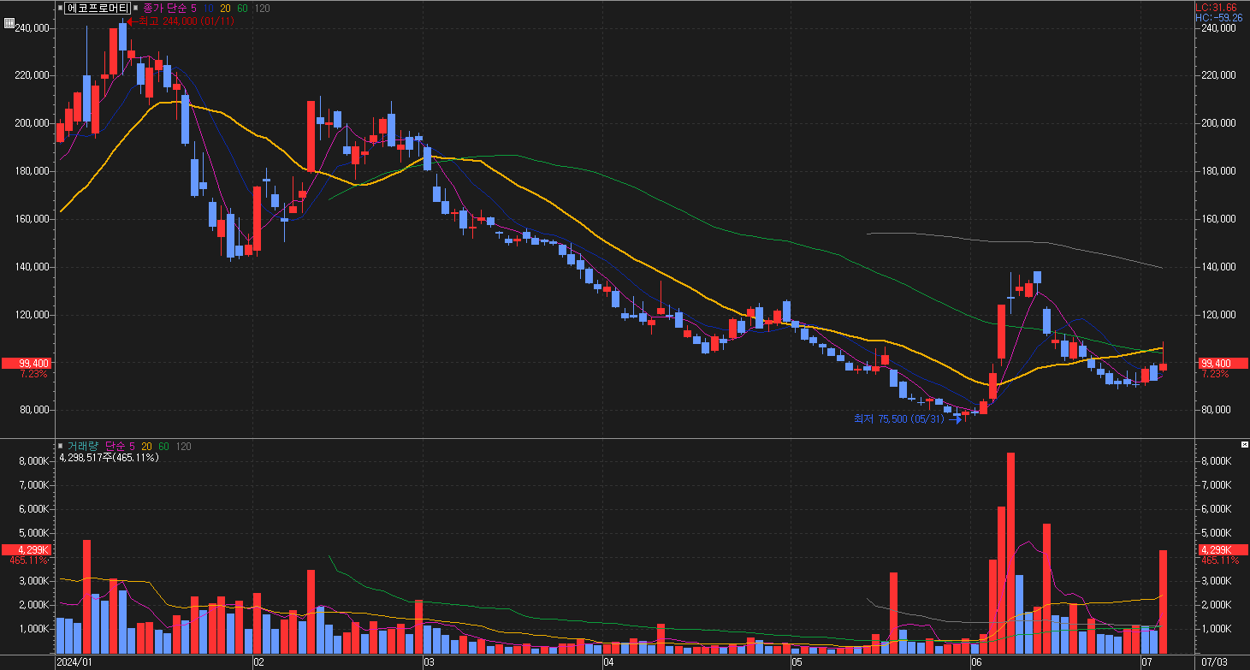Click the 2024/01 date axis label
Screen dimensions: 1250x670
(73, 662)
